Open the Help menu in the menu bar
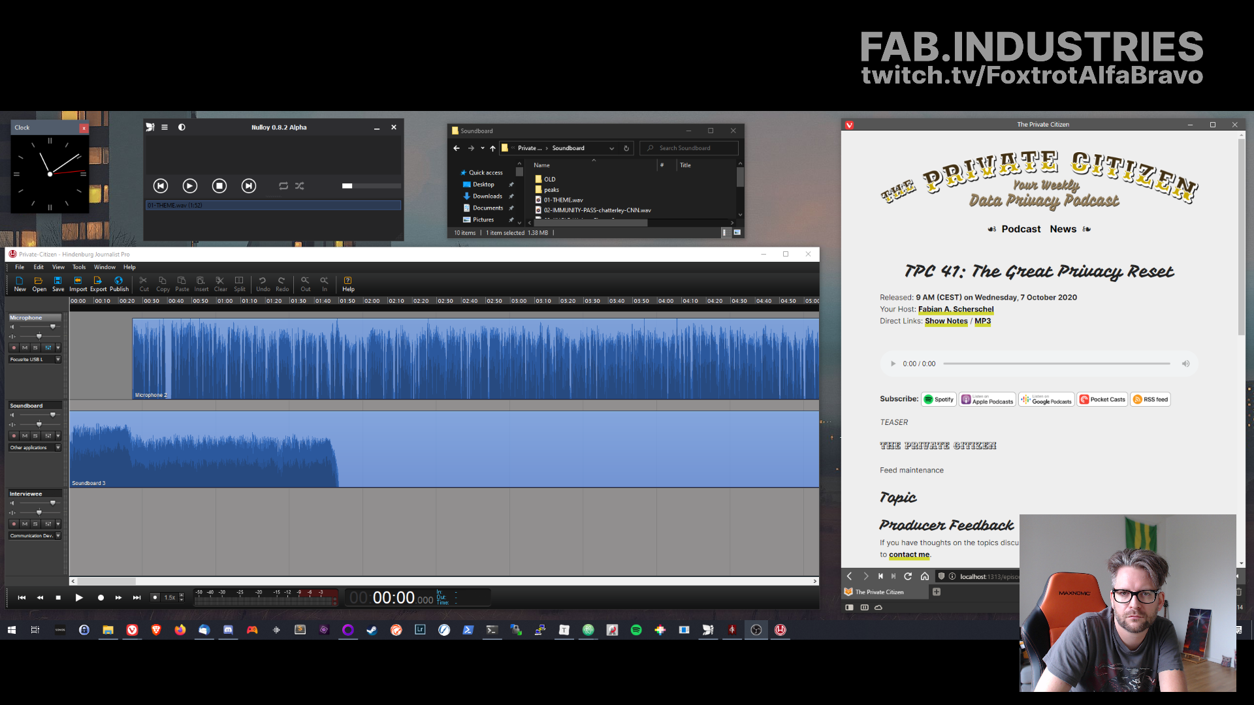Viewport: 1254px width, 705px height. click(x=129, y=267)
